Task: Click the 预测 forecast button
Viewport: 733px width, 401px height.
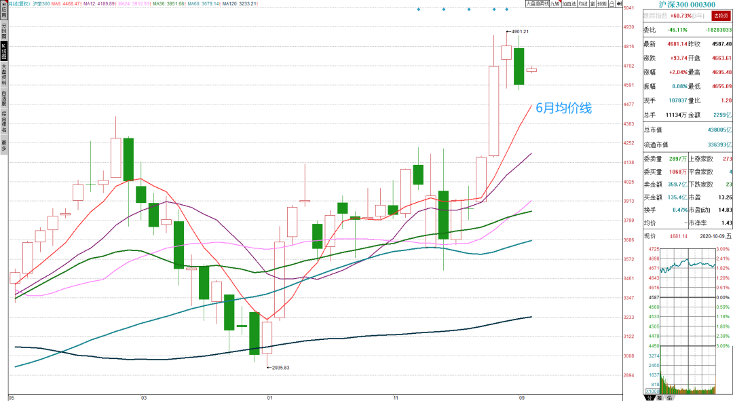Action: (x=601, y=4)
